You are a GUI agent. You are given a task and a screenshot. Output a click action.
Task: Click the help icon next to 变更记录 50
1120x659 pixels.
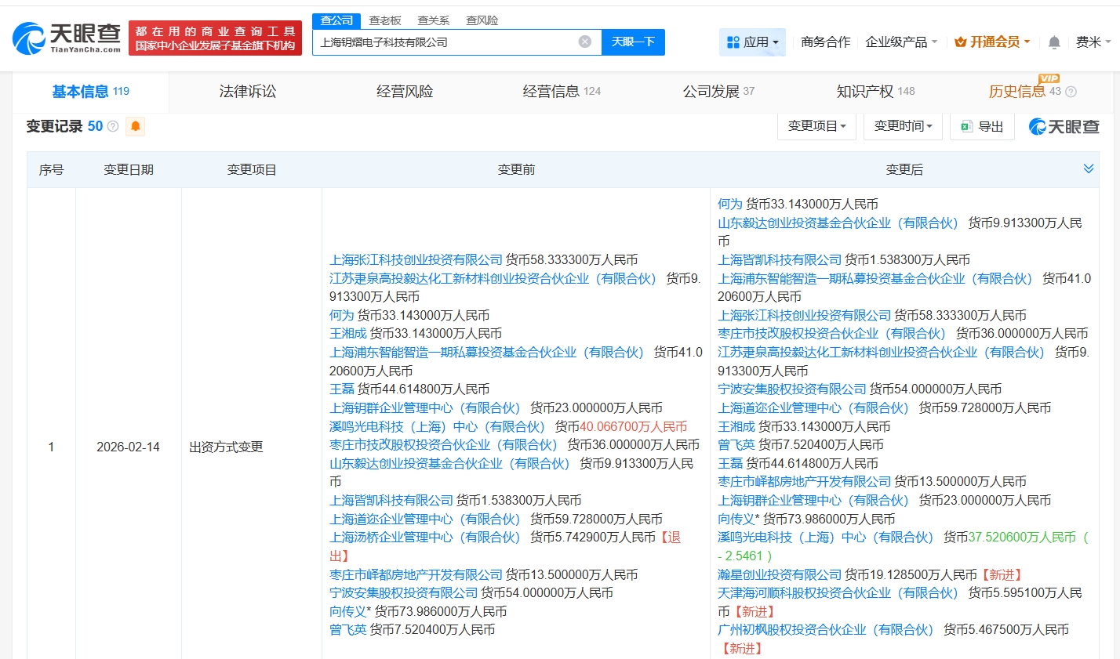[113, 126]
